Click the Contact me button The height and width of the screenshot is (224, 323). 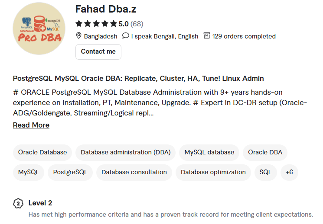[98, 52]
